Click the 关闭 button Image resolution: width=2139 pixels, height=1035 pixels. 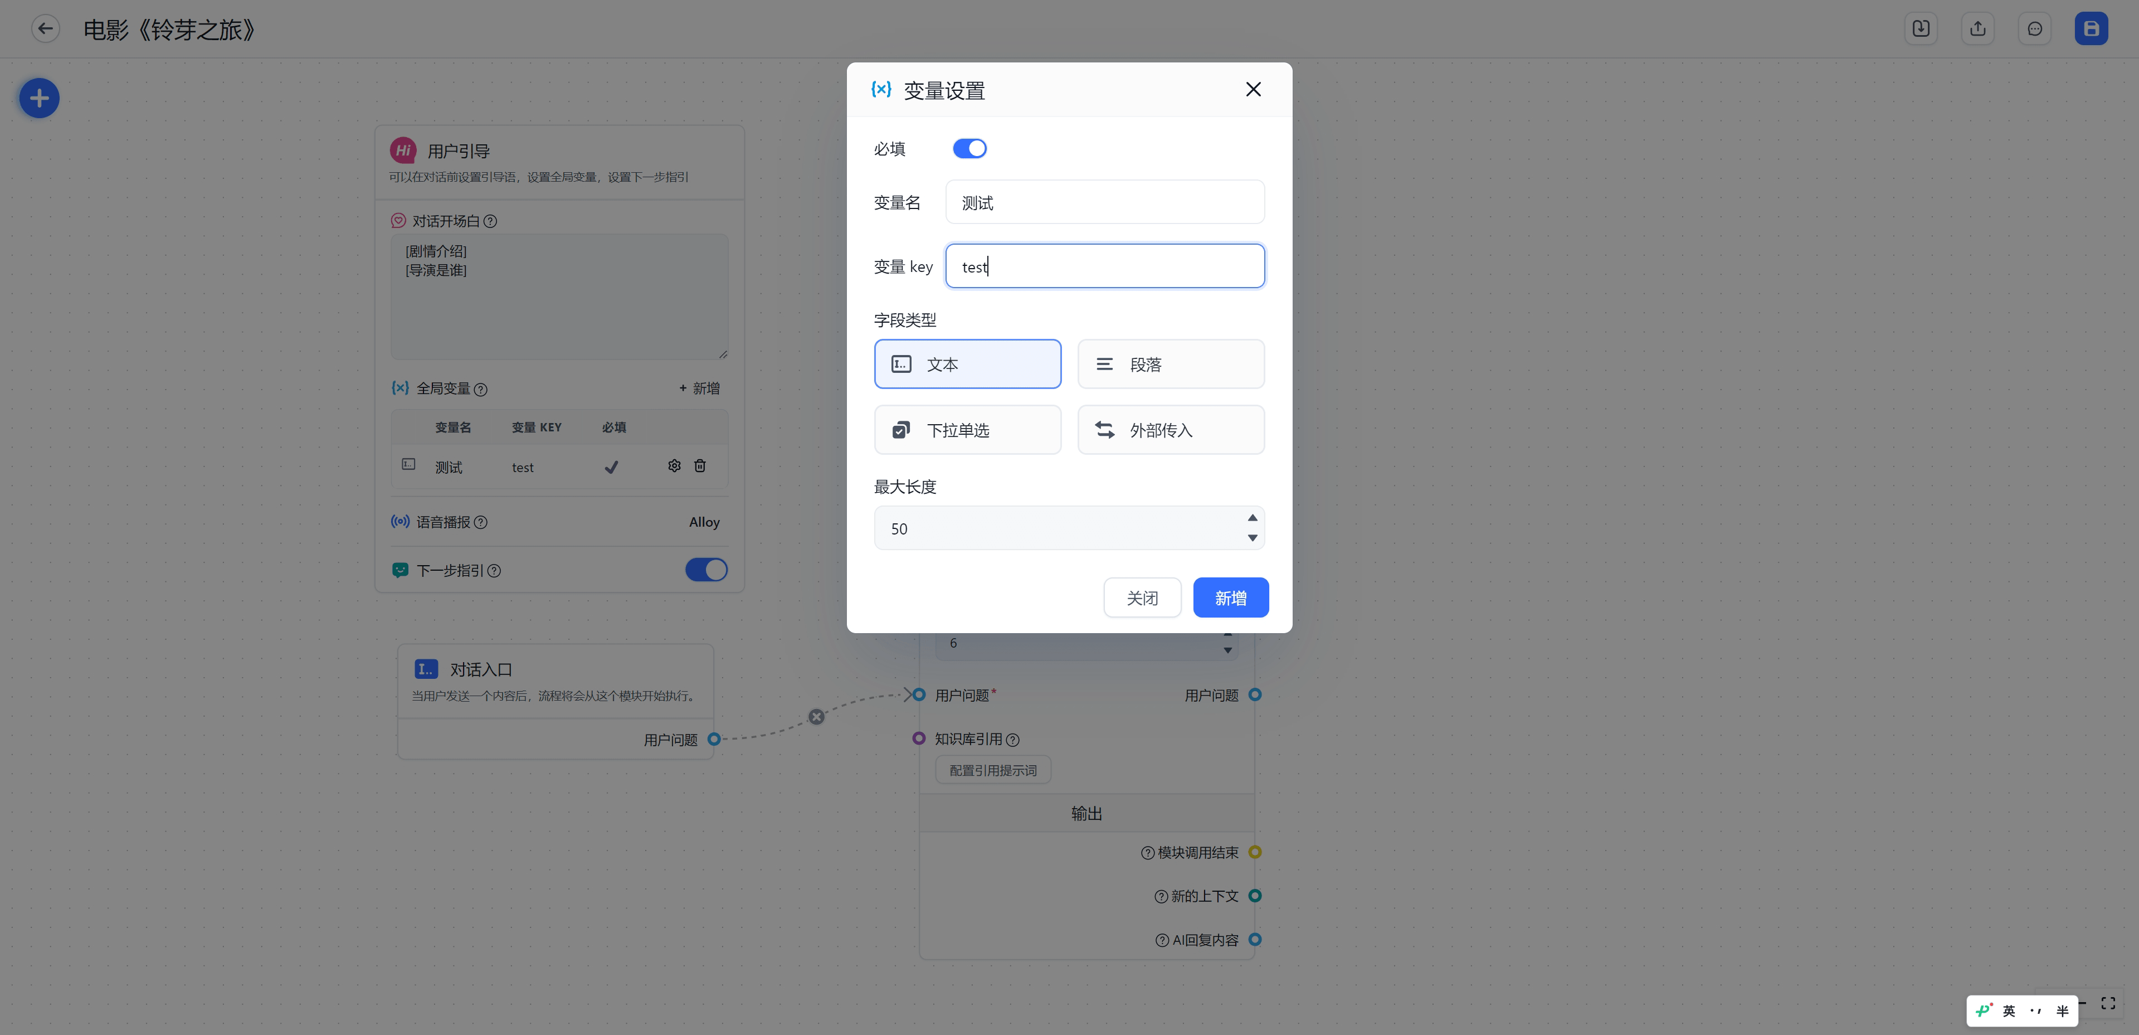(1142, 598)
